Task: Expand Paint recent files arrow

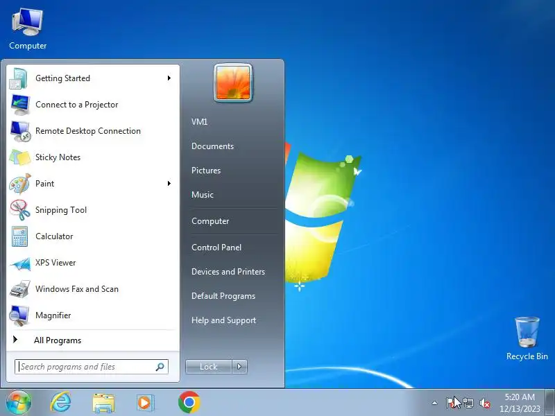Action: click(x=169, y=183)
